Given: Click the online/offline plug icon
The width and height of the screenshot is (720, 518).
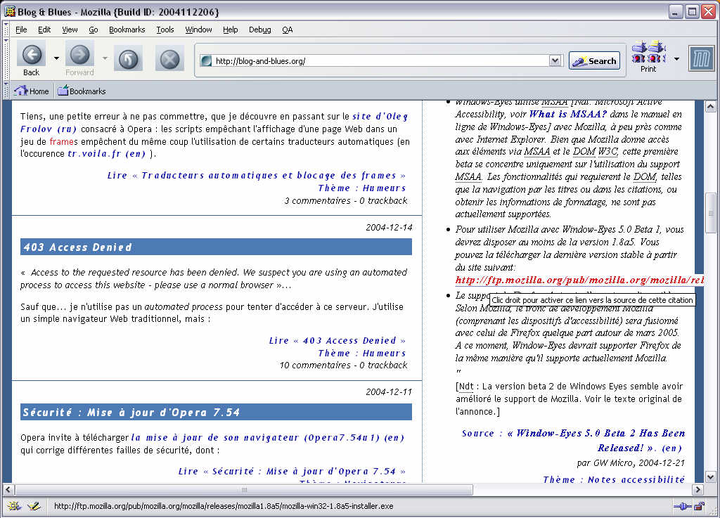Looking at the screenshot, I should click(682, 507).
